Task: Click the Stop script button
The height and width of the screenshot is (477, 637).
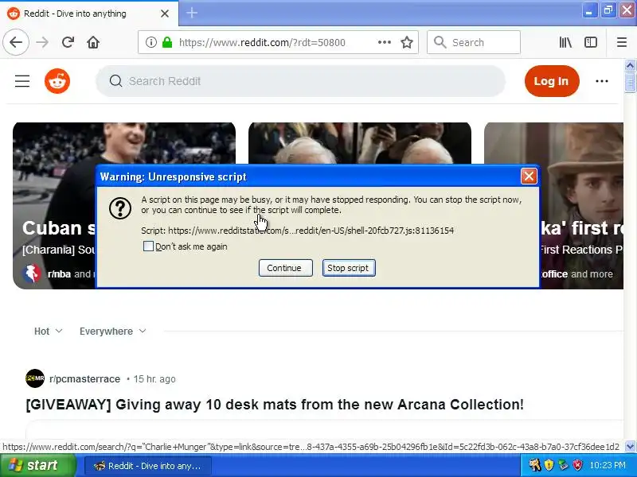Action: pos(349,268)
